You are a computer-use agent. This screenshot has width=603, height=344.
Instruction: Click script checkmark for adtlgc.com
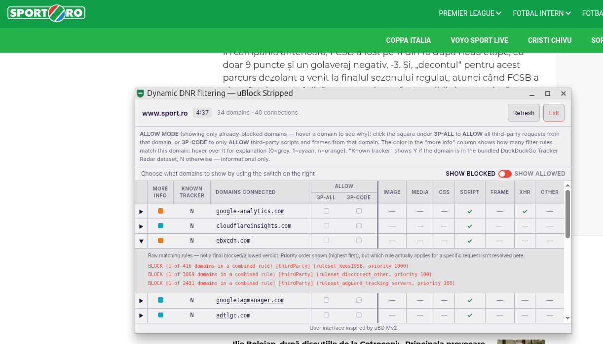[470, 315]
